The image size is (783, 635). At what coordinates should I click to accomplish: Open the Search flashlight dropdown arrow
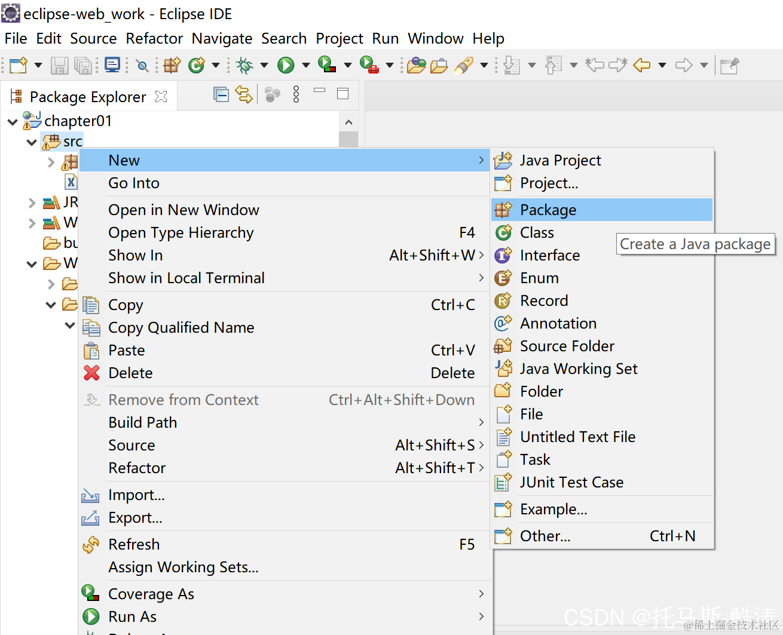tap(484, 65)
